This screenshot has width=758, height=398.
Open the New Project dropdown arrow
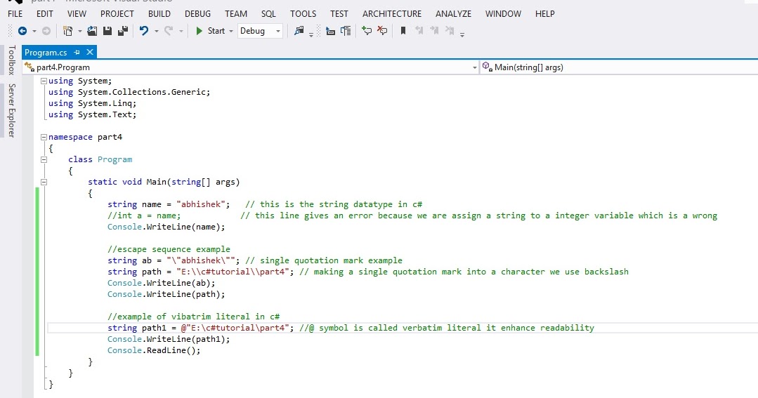click(x=80, y=32)
